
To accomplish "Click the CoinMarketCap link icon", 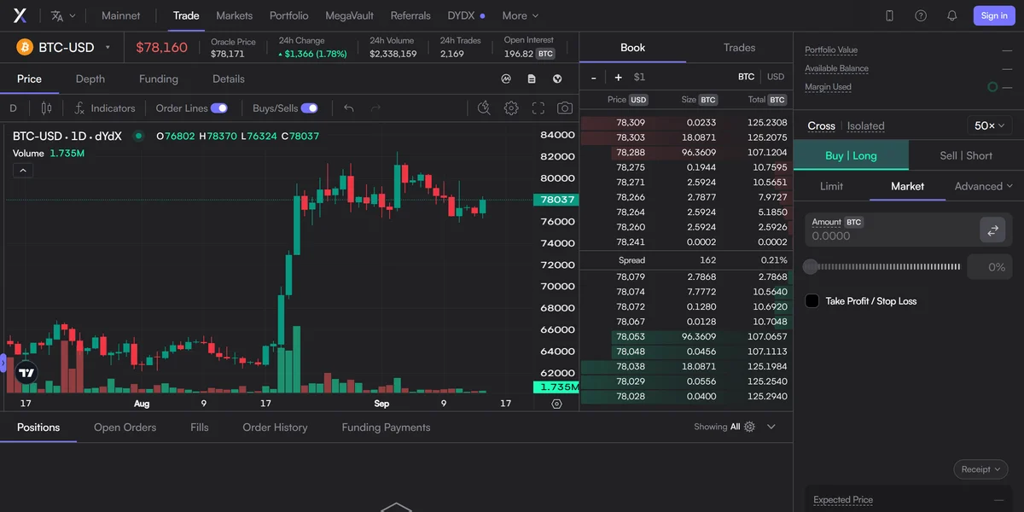I will click(x=506, y=79).
